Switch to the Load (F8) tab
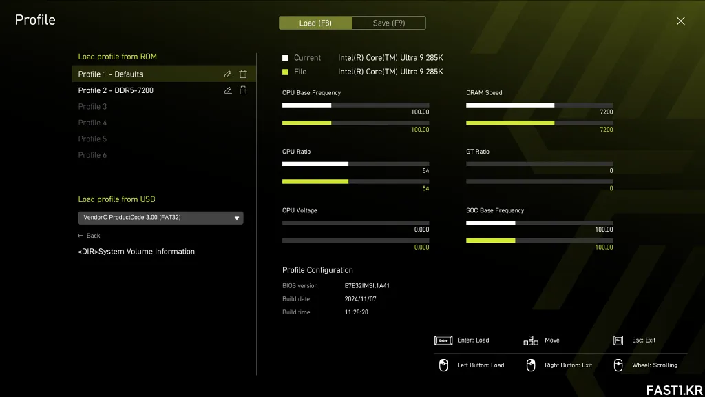The height and width of the screenshot is (397, 705). click(315, 23)
